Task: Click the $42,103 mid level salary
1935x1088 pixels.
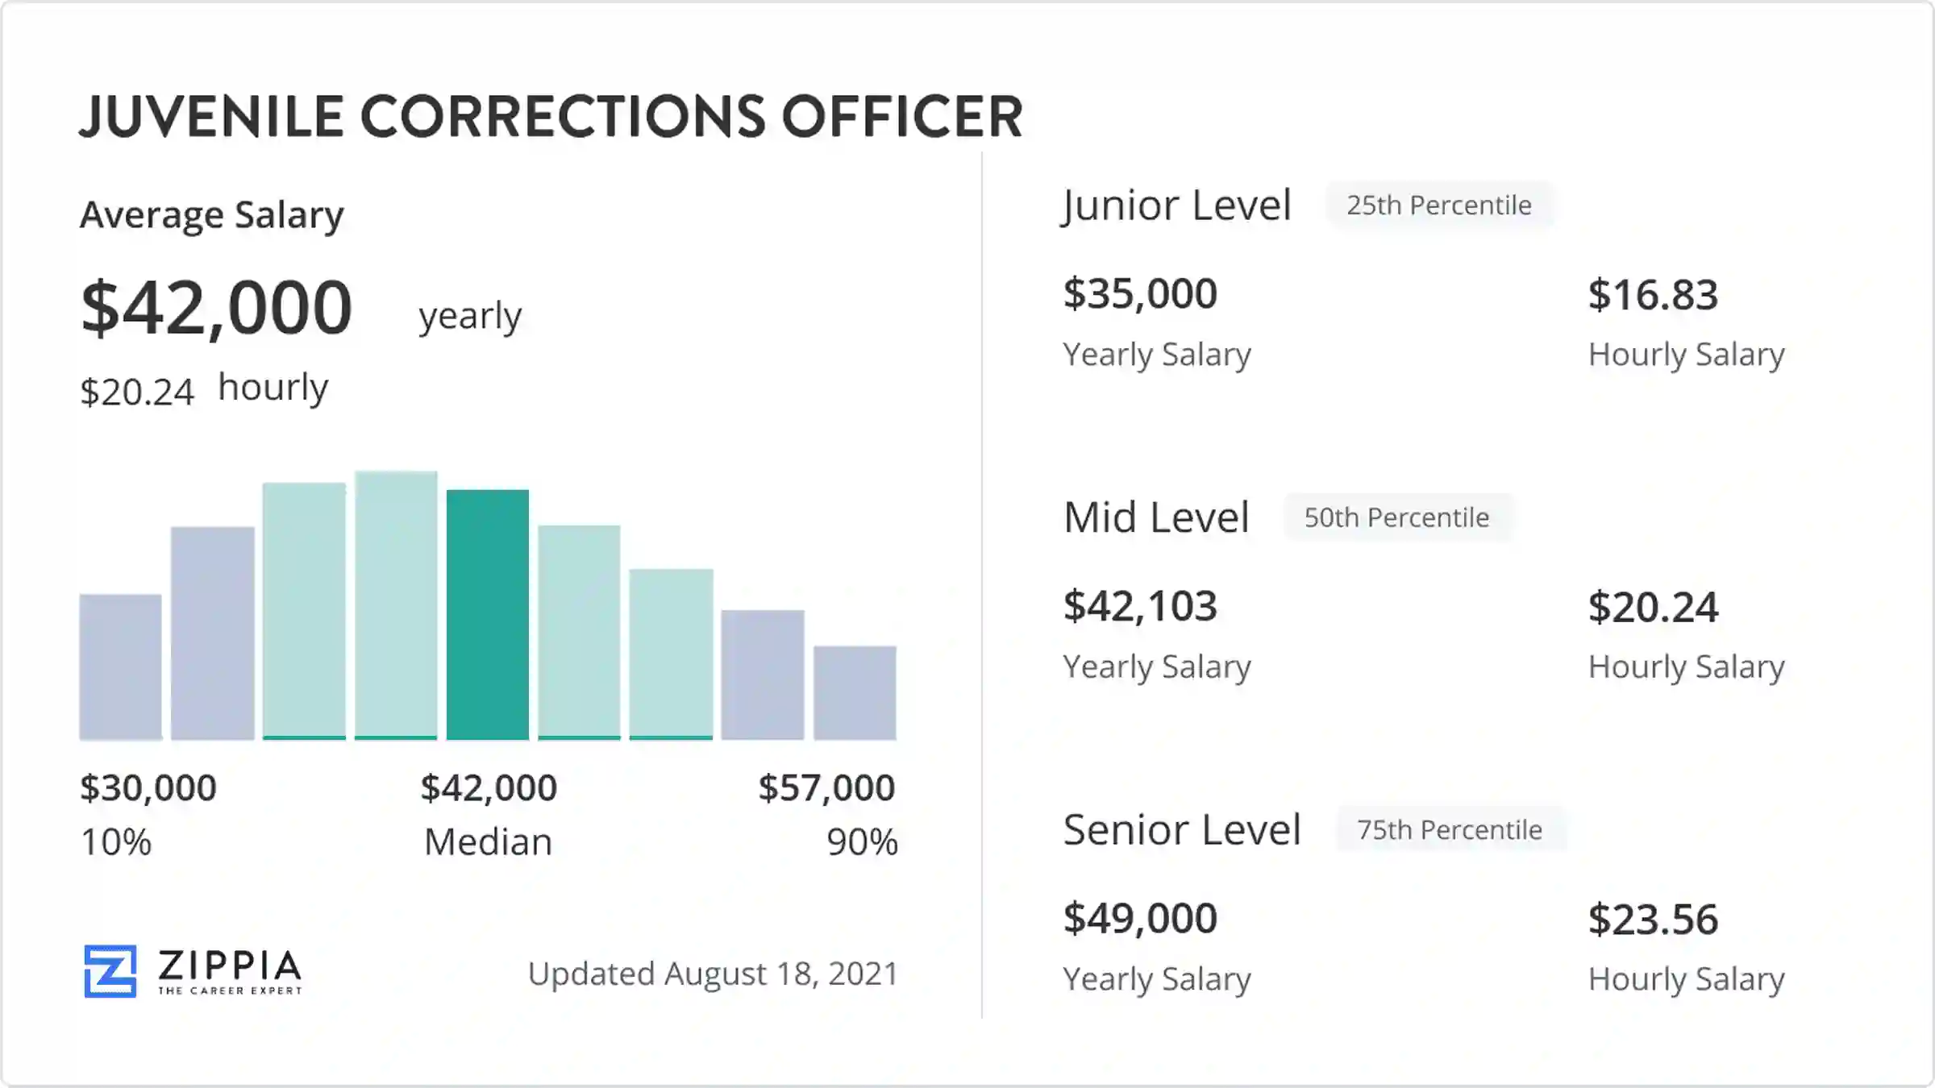Action: point(1140,606)
